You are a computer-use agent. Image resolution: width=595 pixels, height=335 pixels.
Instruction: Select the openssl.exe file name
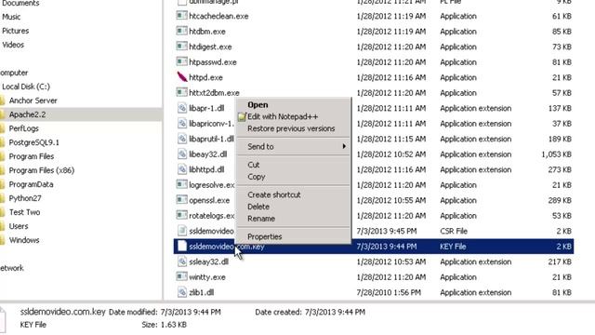209,200
